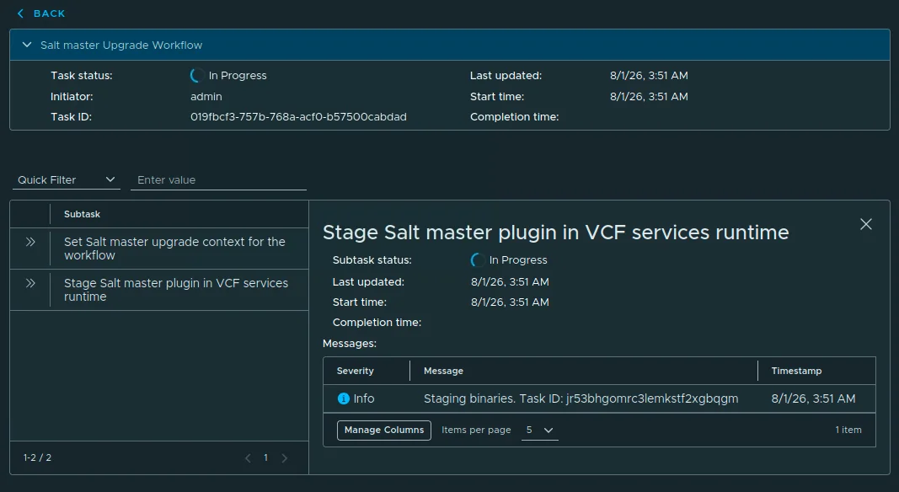
Task: Click the Initiator value admin
Action: pos(206,96)
